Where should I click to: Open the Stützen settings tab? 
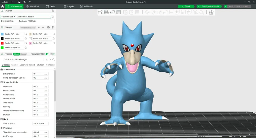point(40,65)
